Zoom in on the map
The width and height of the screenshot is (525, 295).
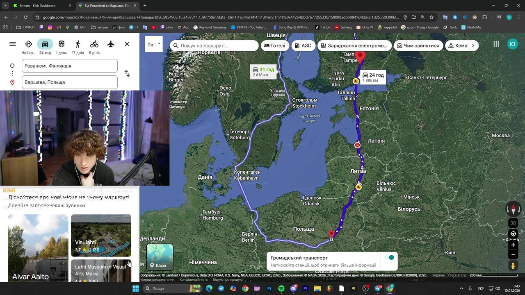[513, 245]
